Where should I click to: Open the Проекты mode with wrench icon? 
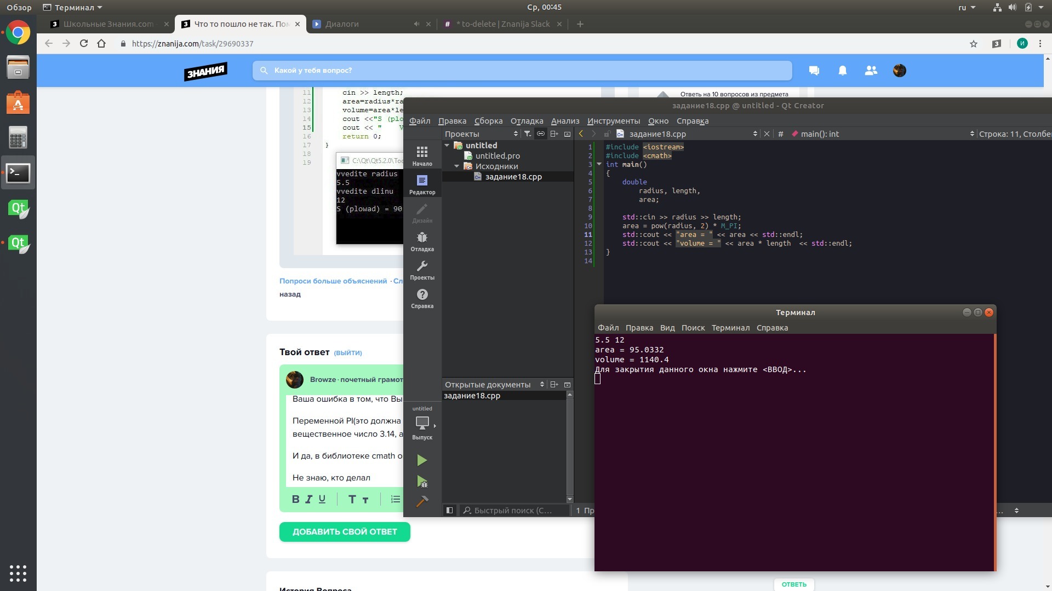tap(422, 270)
